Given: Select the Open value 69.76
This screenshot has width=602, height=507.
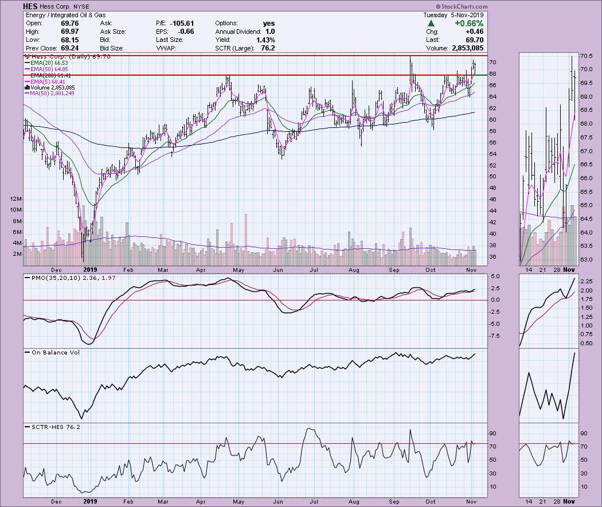Looking at the screenshot, I should [70, 24].
